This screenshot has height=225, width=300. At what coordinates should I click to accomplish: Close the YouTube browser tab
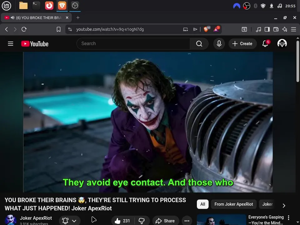[x=67, y=17]
